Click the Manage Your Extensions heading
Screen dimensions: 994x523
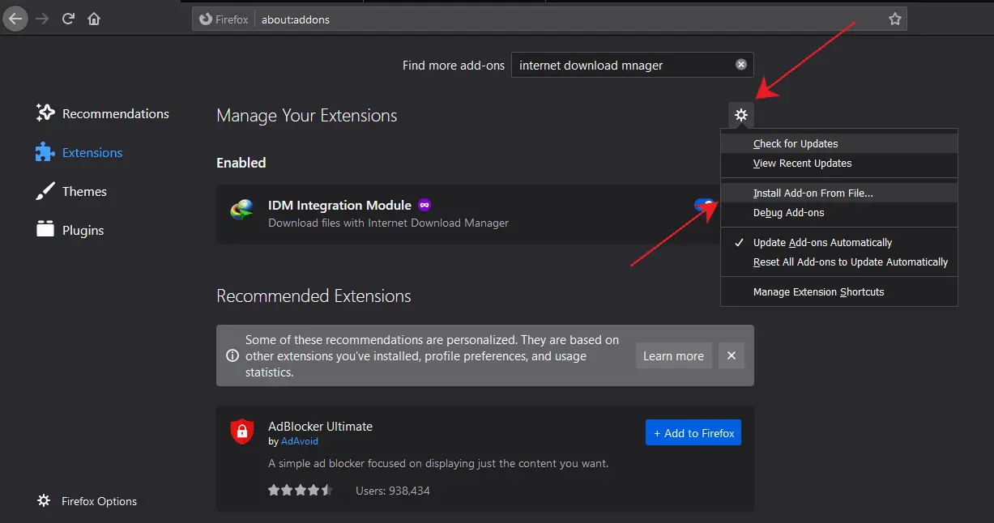tap(307, 116)
